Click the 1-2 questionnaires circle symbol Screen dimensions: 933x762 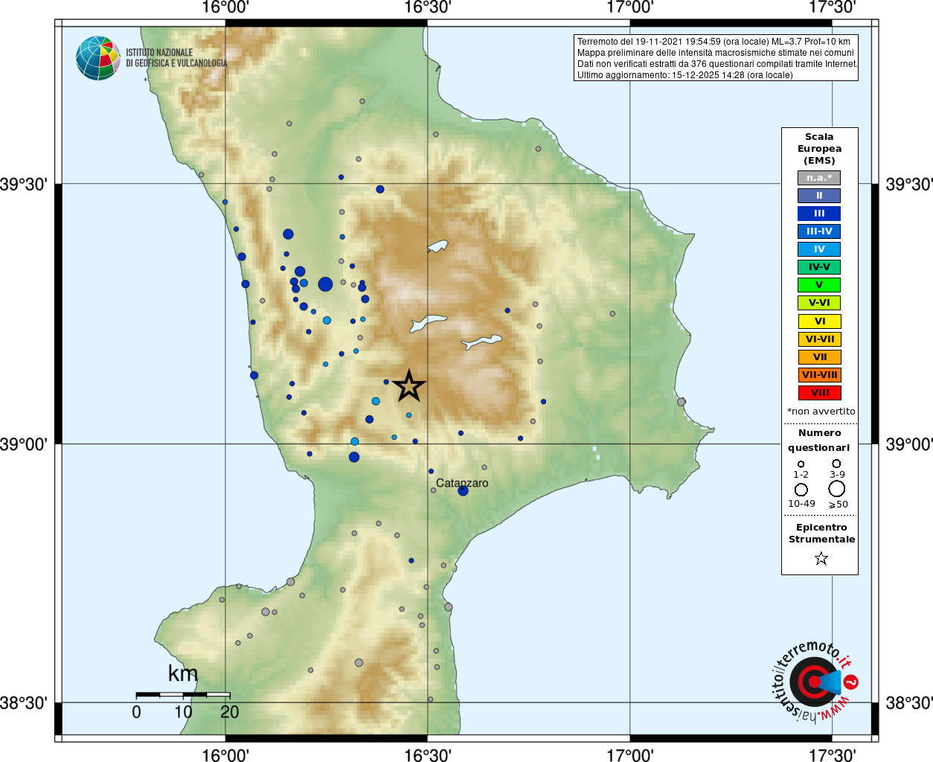(801, 464)
